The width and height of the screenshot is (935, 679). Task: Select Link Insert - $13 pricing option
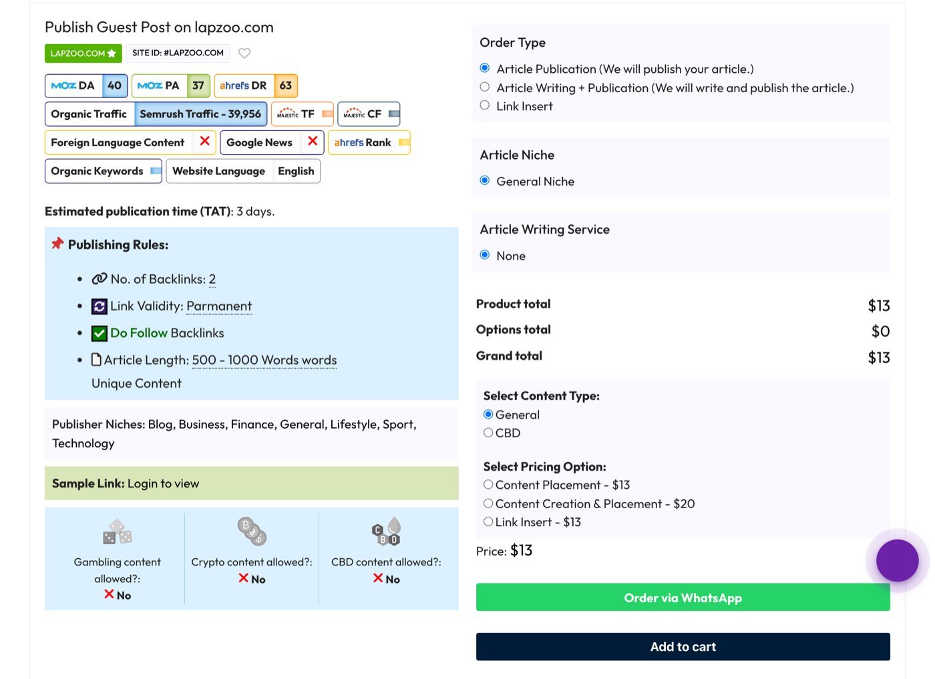coord(488,522)
